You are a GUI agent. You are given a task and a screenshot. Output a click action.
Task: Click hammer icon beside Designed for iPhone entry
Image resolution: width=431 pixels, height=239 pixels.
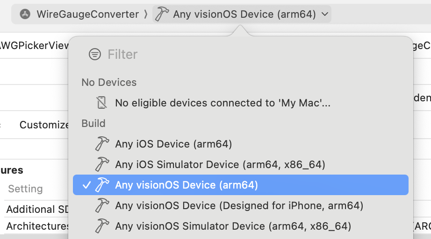click(x=102, y=205)
